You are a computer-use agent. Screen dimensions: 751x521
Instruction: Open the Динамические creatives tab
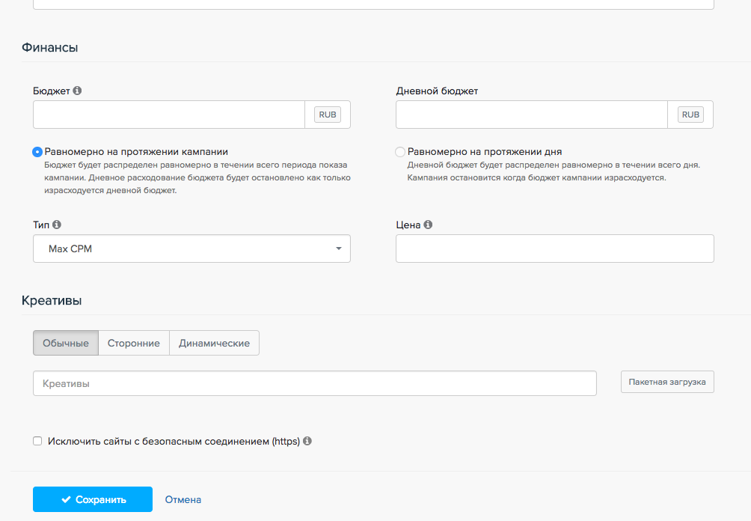point(214,343)
